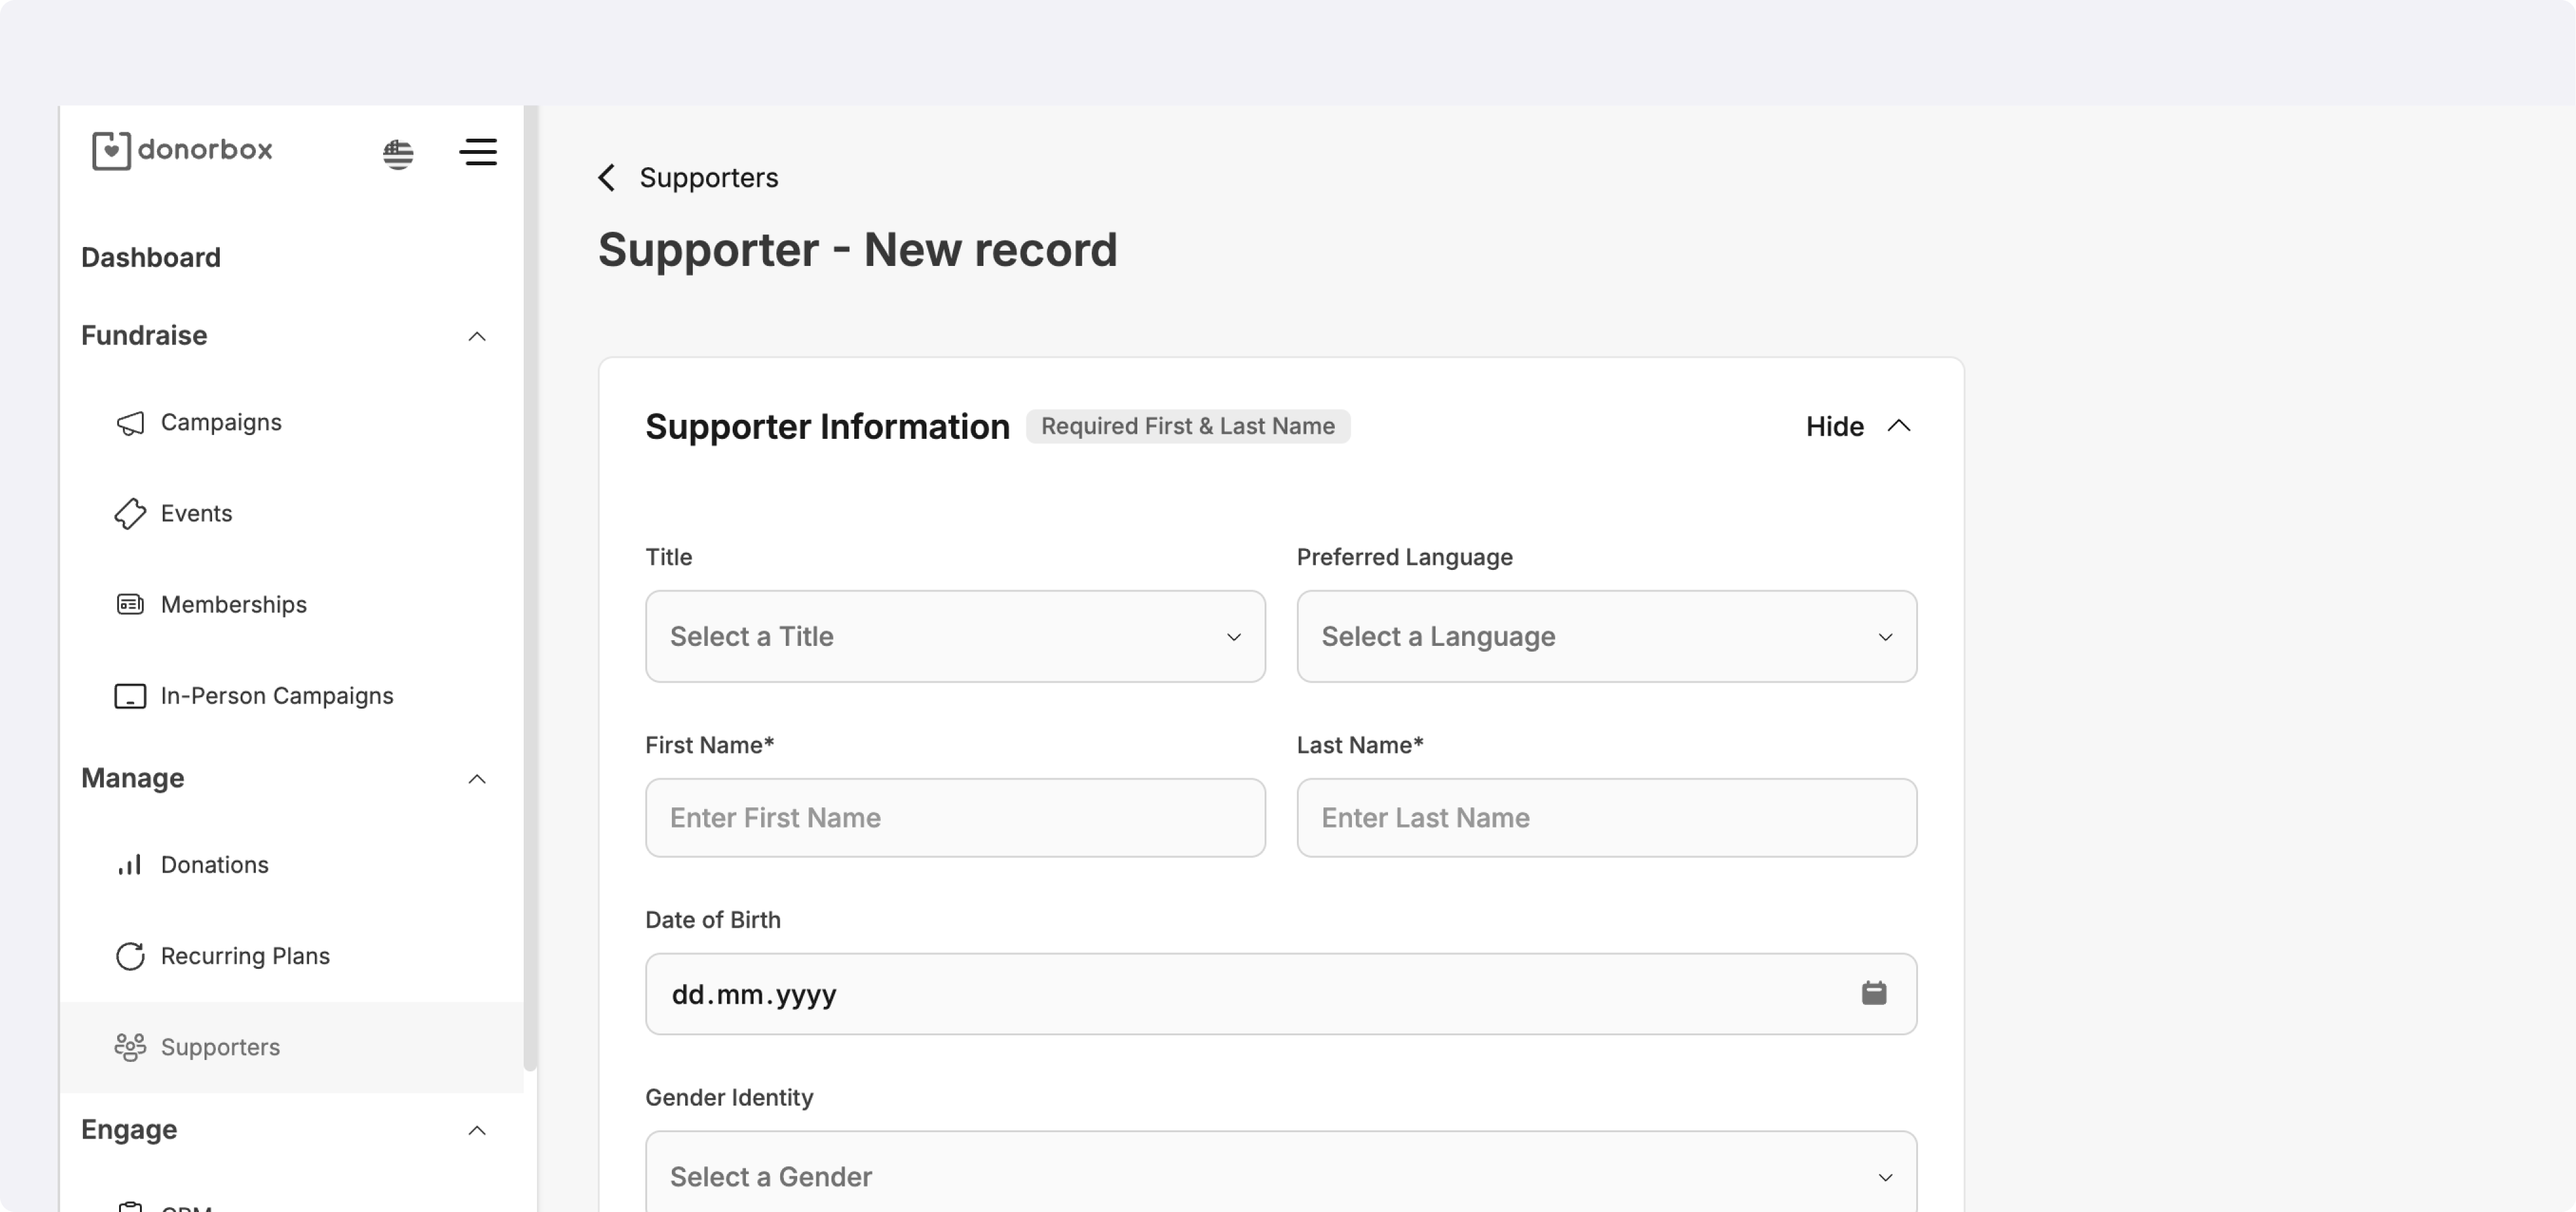The image size is (2576, 1212).
Task: Click the Recurring Plans refresh icon
Action: click(130, 956)
